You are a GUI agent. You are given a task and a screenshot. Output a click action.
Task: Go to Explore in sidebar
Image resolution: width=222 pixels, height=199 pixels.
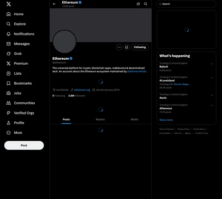[16, 24]
